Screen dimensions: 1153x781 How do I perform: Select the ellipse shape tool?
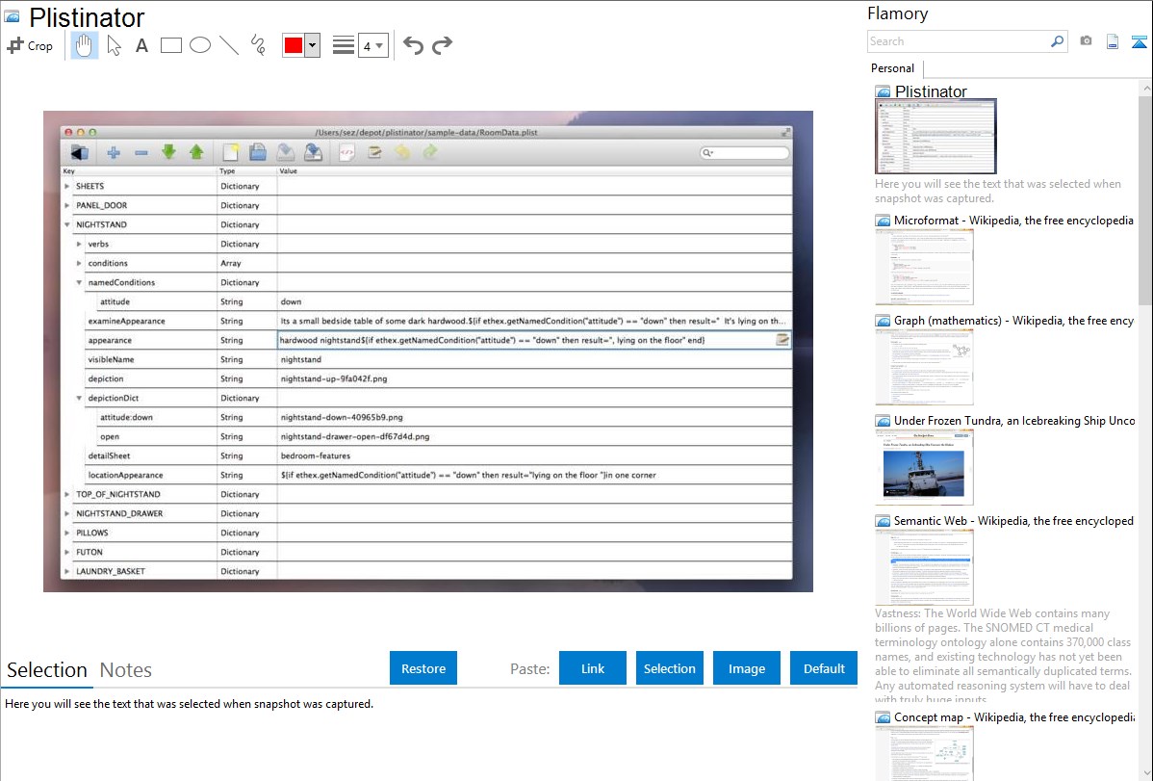click(200, 45)
